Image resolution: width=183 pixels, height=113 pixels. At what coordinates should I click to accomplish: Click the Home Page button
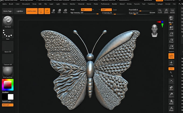click(x=8, y=11)
